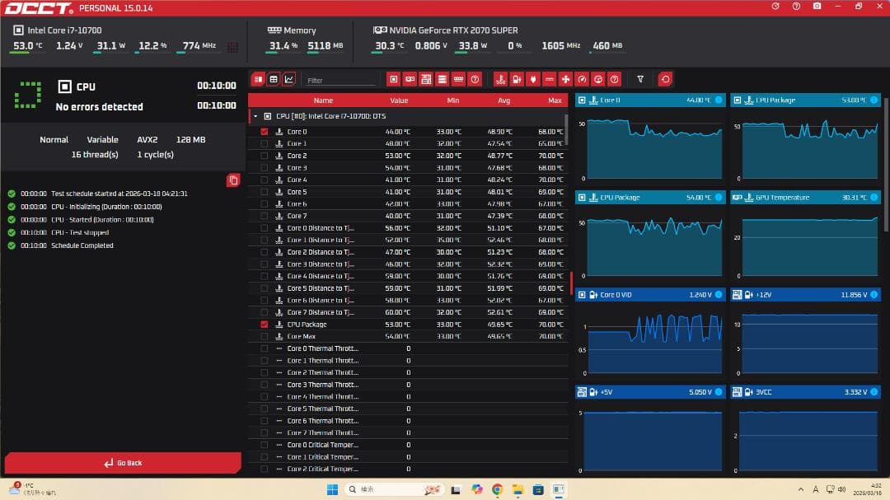890x500 pixels.
Task: Click the 3VCC graph header
Action: tap(806, 392)
